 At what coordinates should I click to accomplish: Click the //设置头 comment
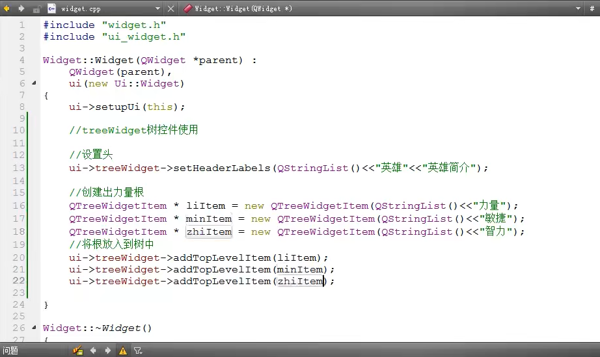(90, 154)
